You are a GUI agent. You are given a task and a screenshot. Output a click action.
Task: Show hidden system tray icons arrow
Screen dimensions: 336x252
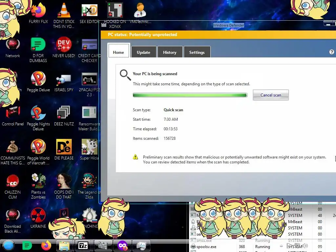[281, 246]
